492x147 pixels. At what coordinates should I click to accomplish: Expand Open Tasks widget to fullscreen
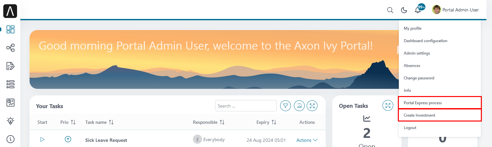click(x=388, y=106)
